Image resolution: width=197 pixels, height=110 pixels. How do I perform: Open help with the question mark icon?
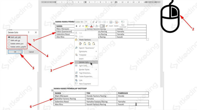pyautogui.click(x=28, y=33)
